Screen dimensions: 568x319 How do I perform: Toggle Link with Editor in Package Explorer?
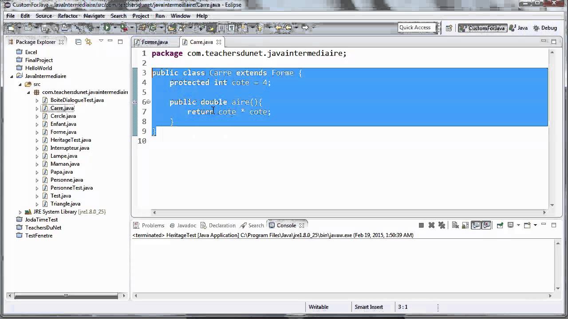click(x=88, y=42)
